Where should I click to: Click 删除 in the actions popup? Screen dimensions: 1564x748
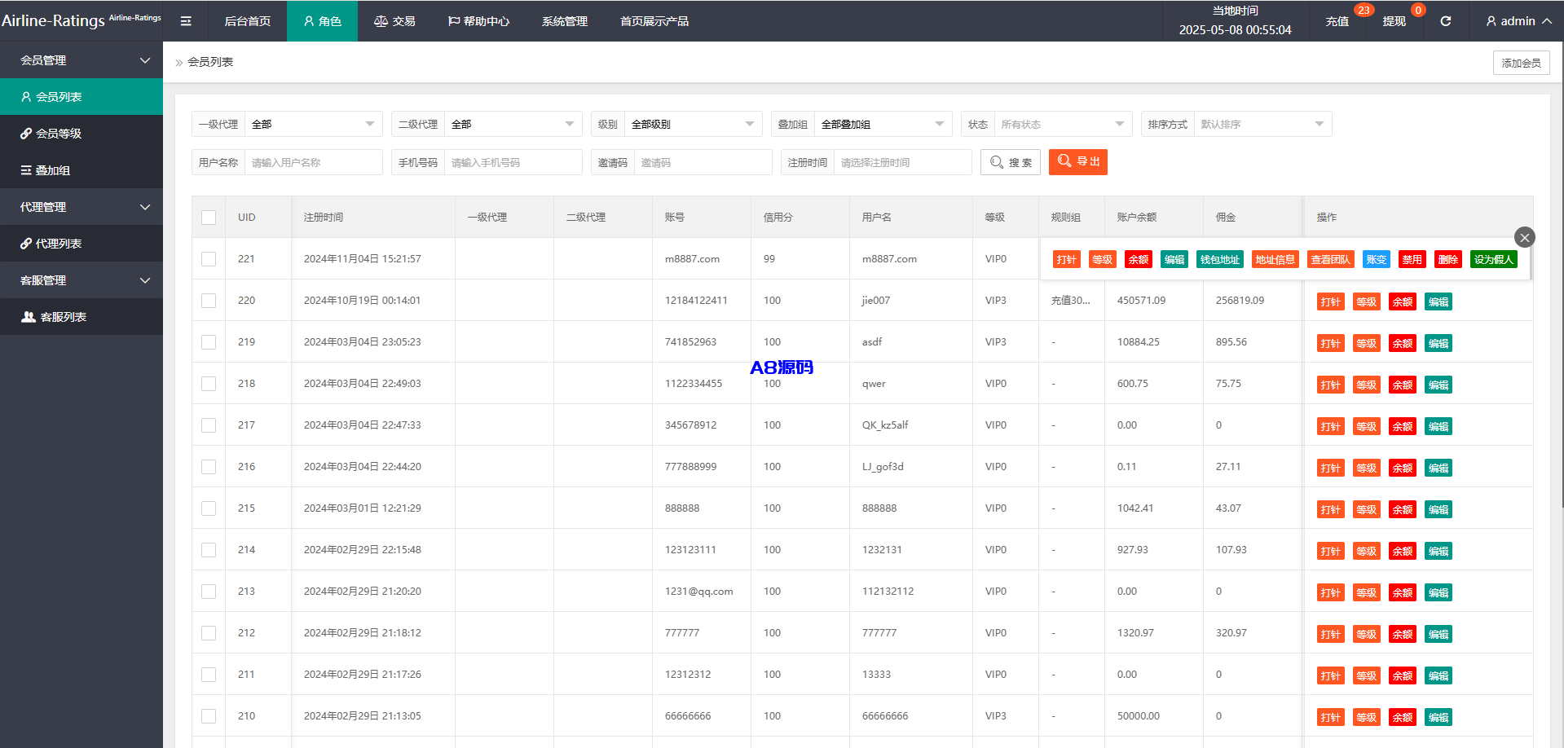click(1448, 260)
